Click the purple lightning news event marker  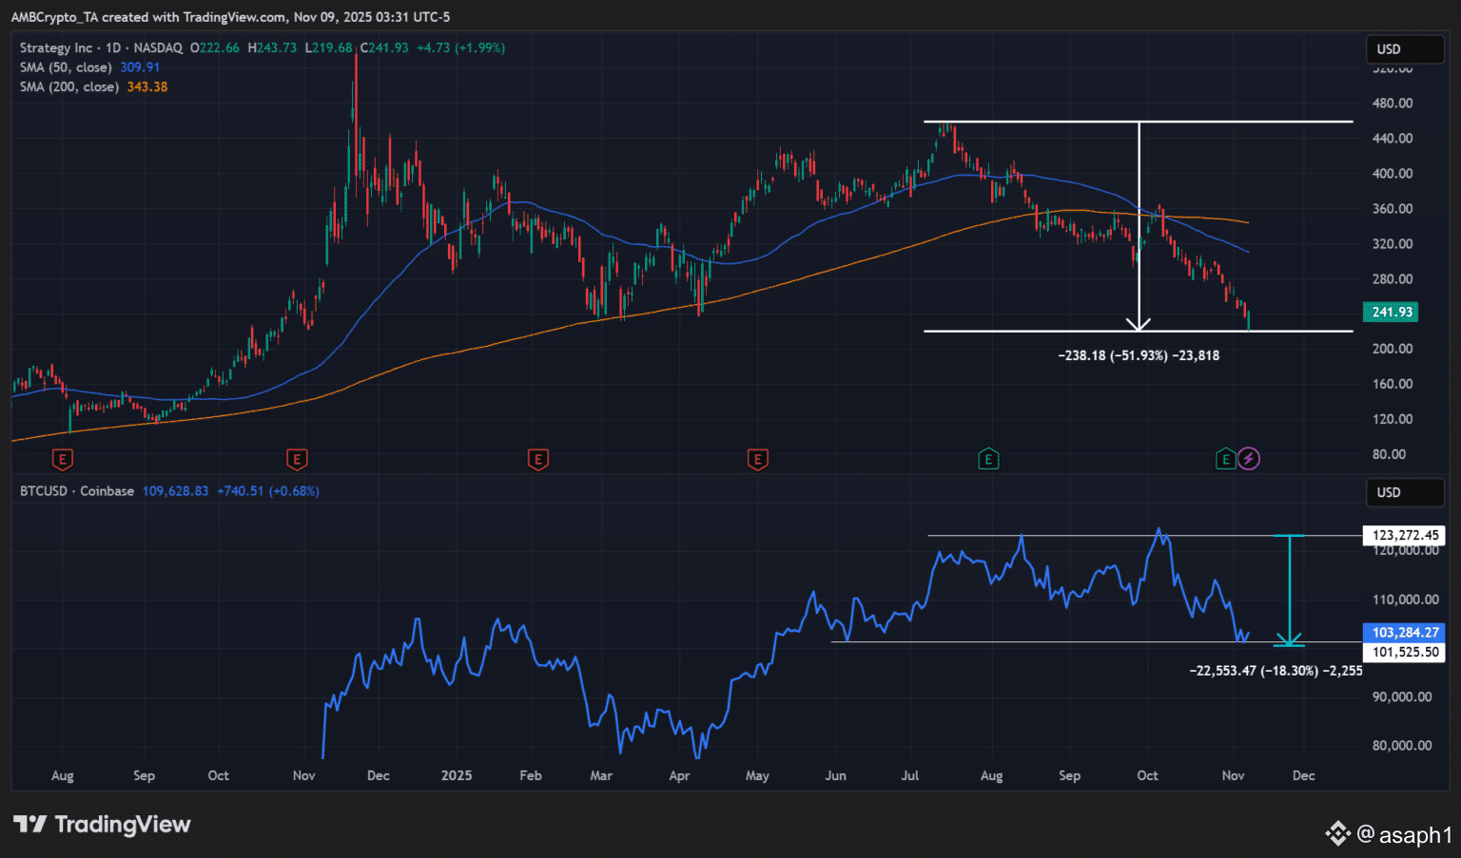[1249, 460]
